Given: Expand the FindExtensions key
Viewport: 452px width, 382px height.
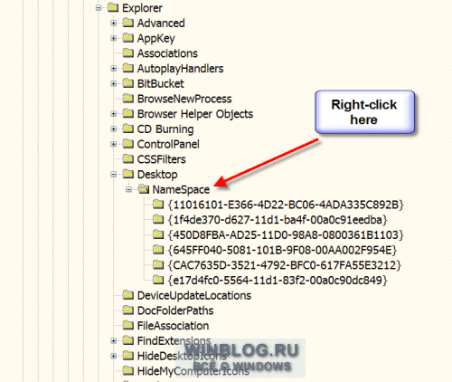Looking at the screenshot, I should (114, 341).
